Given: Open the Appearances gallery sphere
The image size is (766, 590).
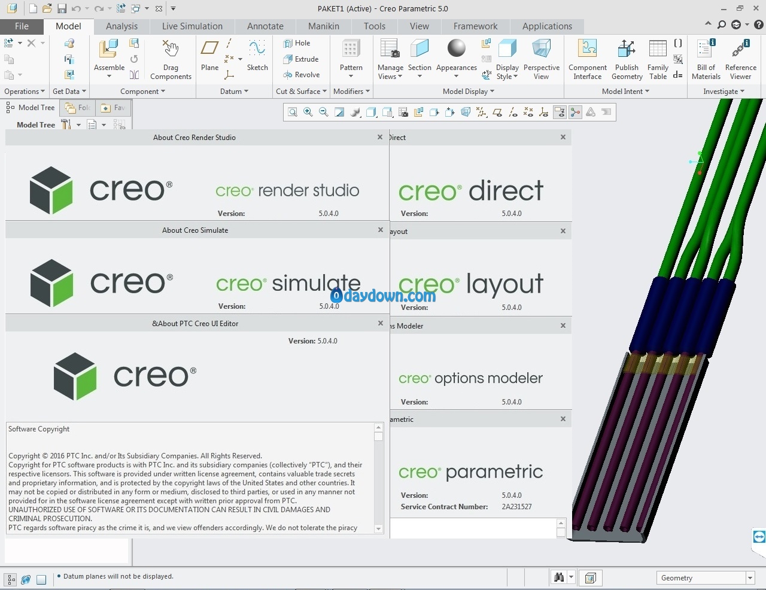Looking at the screenshot, I should (x=457, y=48).
